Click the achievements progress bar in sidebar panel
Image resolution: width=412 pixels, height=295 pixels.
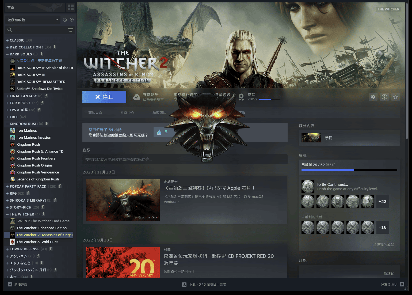(x=349, y=170)
